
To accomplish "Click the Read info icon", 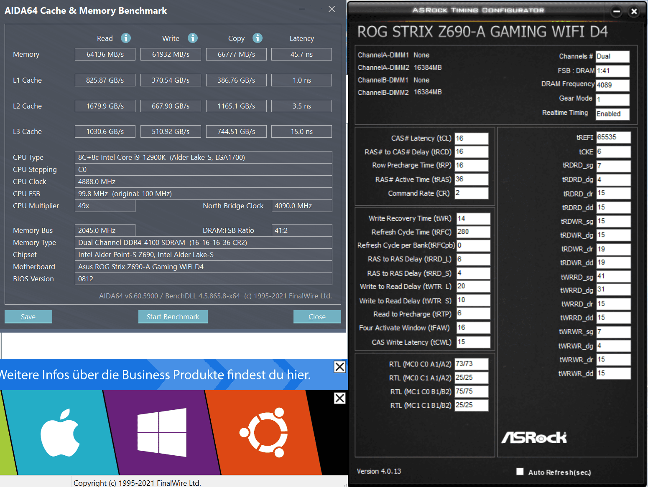I will 125,38.
